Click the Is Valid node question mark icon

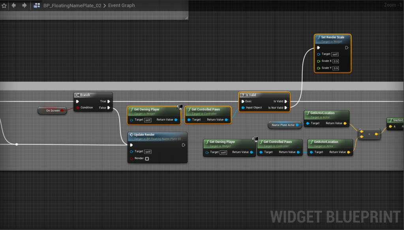pyautogui.click(x=242, y=95)
